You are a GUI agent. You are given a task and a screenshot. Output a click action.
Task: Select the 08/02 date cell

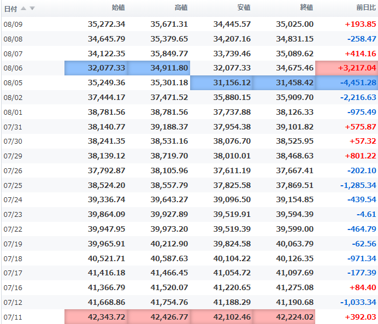13,98
